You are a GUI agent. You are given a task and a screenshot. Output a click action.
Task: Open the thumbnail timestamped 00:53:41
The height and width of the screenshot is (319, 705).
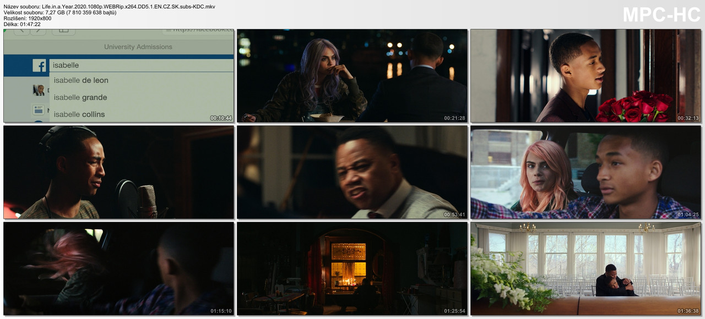(x=352, y=172)
